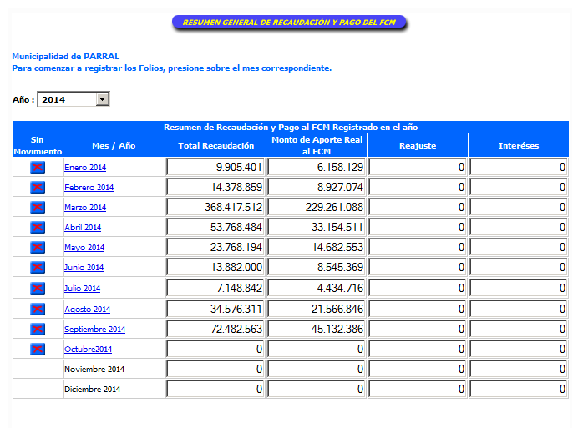Click the red X icon next to Octubre2014
The width and height of the screenshot is (583, 428).
pyautogui.click(x=38, y=350)
